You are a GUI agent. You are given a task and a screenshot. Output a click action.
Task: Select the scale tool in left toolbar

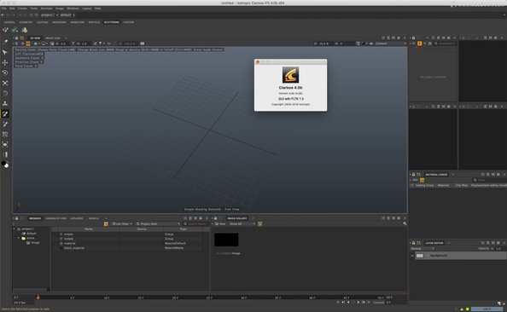pyautogui.click(x=5, y=83)
